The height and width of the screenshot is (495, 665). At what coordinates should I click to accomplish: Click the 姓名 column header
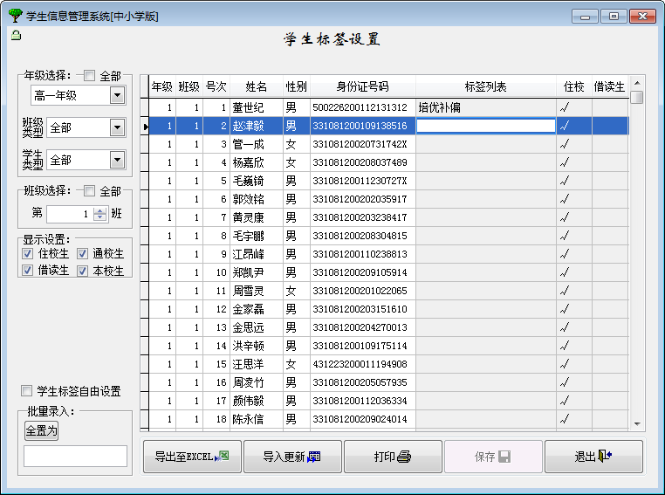click(256, 86)
